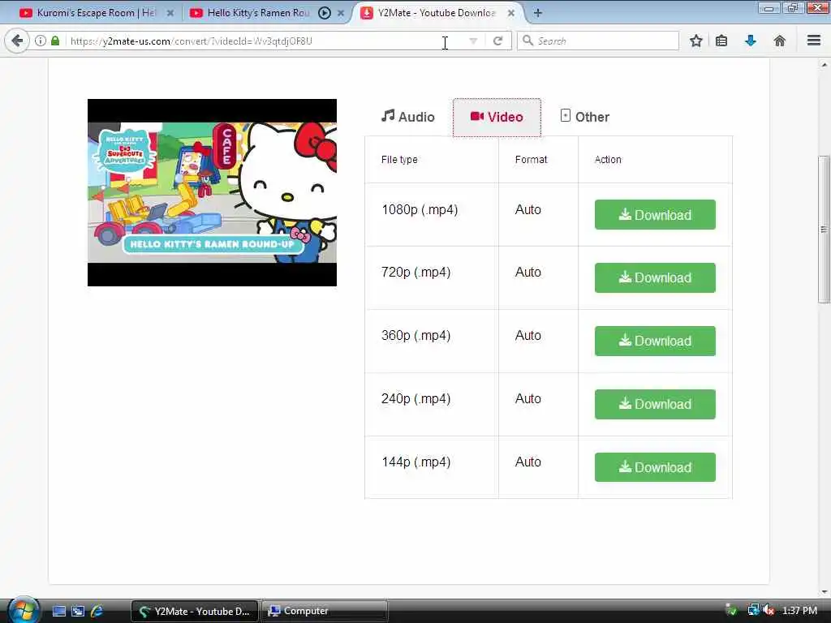831x623 pixels.
Task: Open site information icon in address bar
Action: [41, 41]
